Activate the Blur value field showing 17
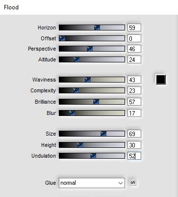Image resolution: width=178 pixels, height=197 pixels. [x=134, y=113]
